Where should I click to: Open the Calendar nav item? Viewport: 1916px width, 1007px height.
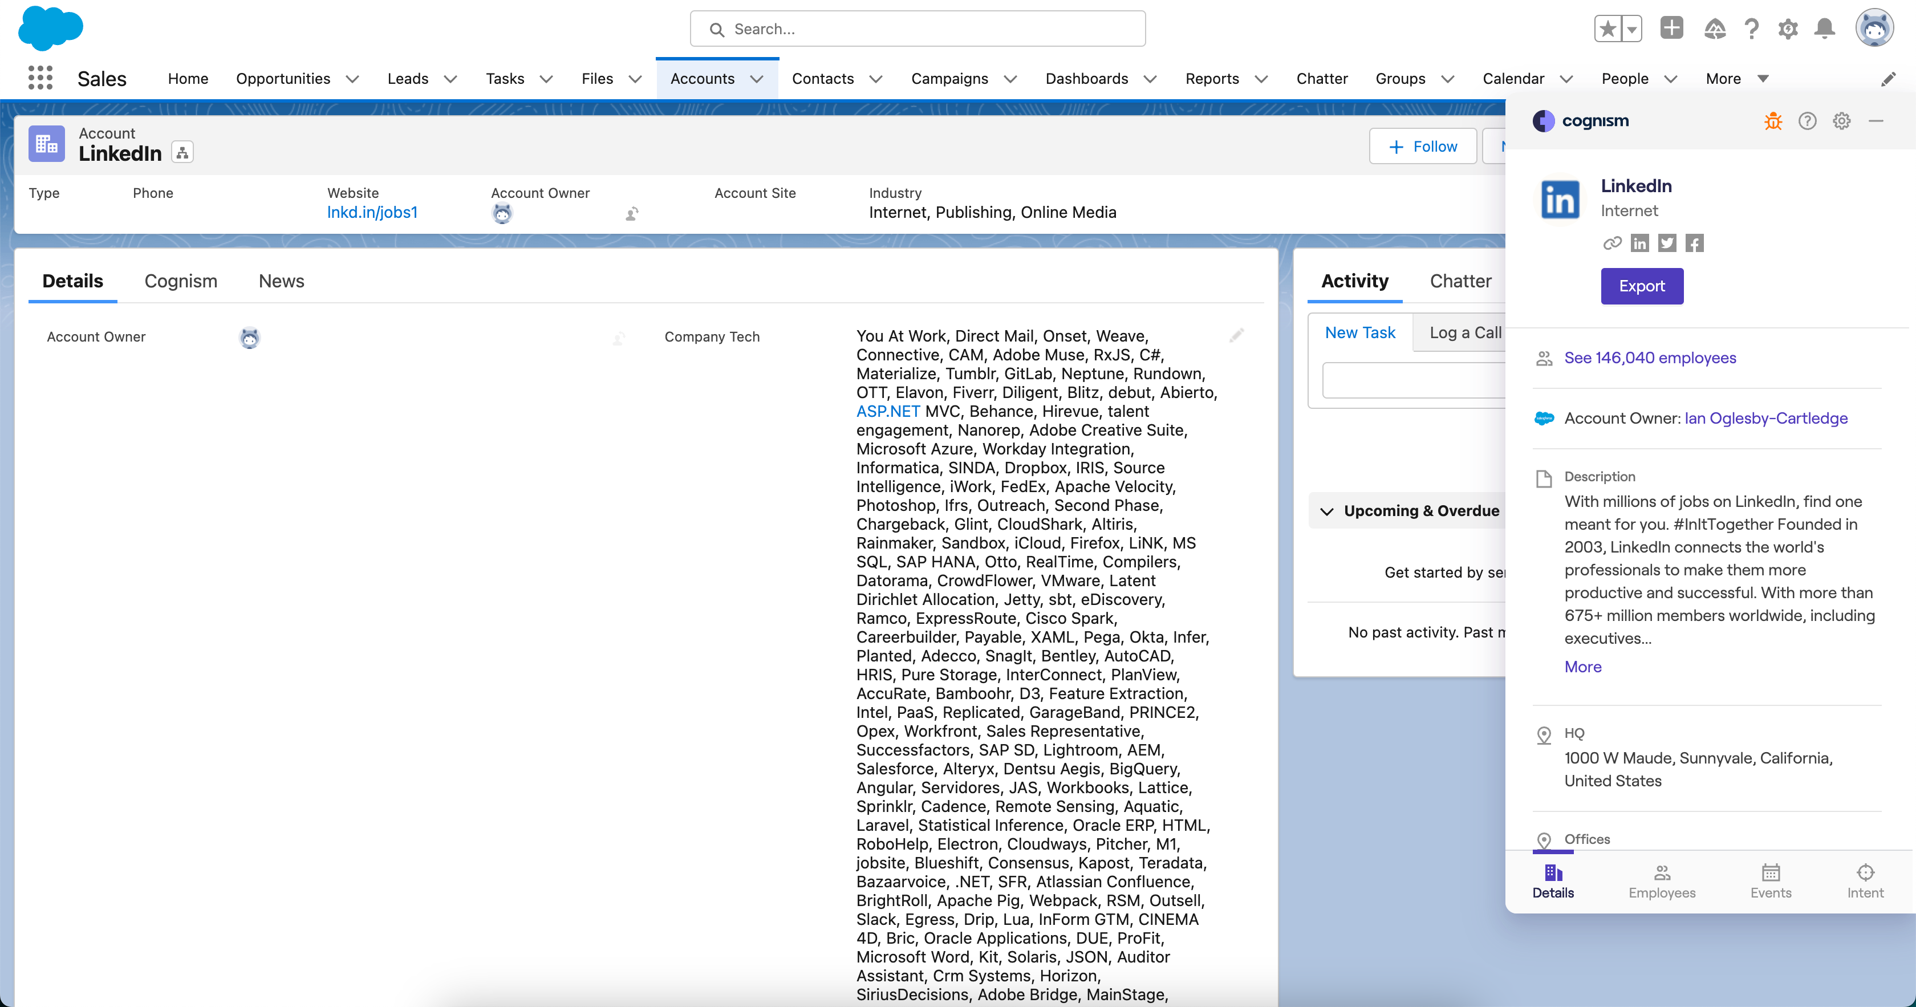tap(1513, 79)
